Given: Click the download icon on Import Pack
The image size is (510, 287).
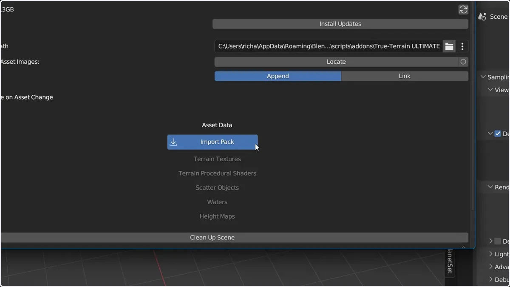Looking at the screenshot, I should click(x=173, y=142).
